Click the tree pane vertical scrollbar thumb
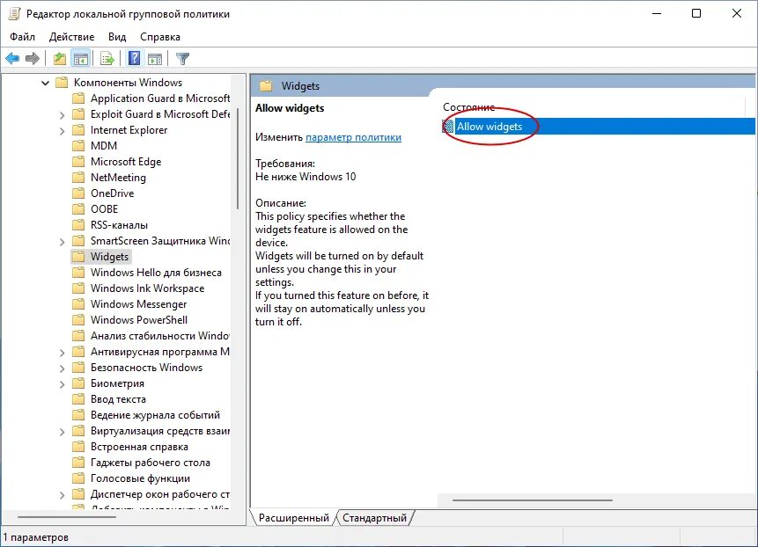The image size is (758, 547). (238, 158)
